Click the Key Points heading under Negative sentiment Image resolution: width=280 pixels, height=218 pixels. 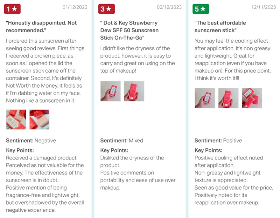coord(20,150)
